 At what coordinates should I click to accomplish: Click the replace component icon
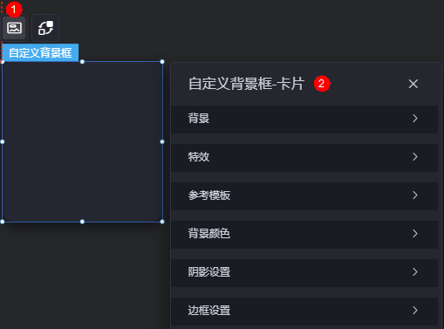(45, 28)
